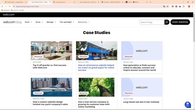Click the search magnifier button
Image resolution: width=195 pixels, height=110 pixels.
tap(167, 22)
